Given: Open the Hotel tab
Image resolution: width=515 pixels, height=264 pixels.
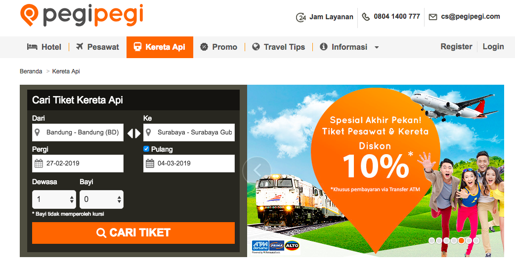Looking at the screenshot, I should point(44,47).
